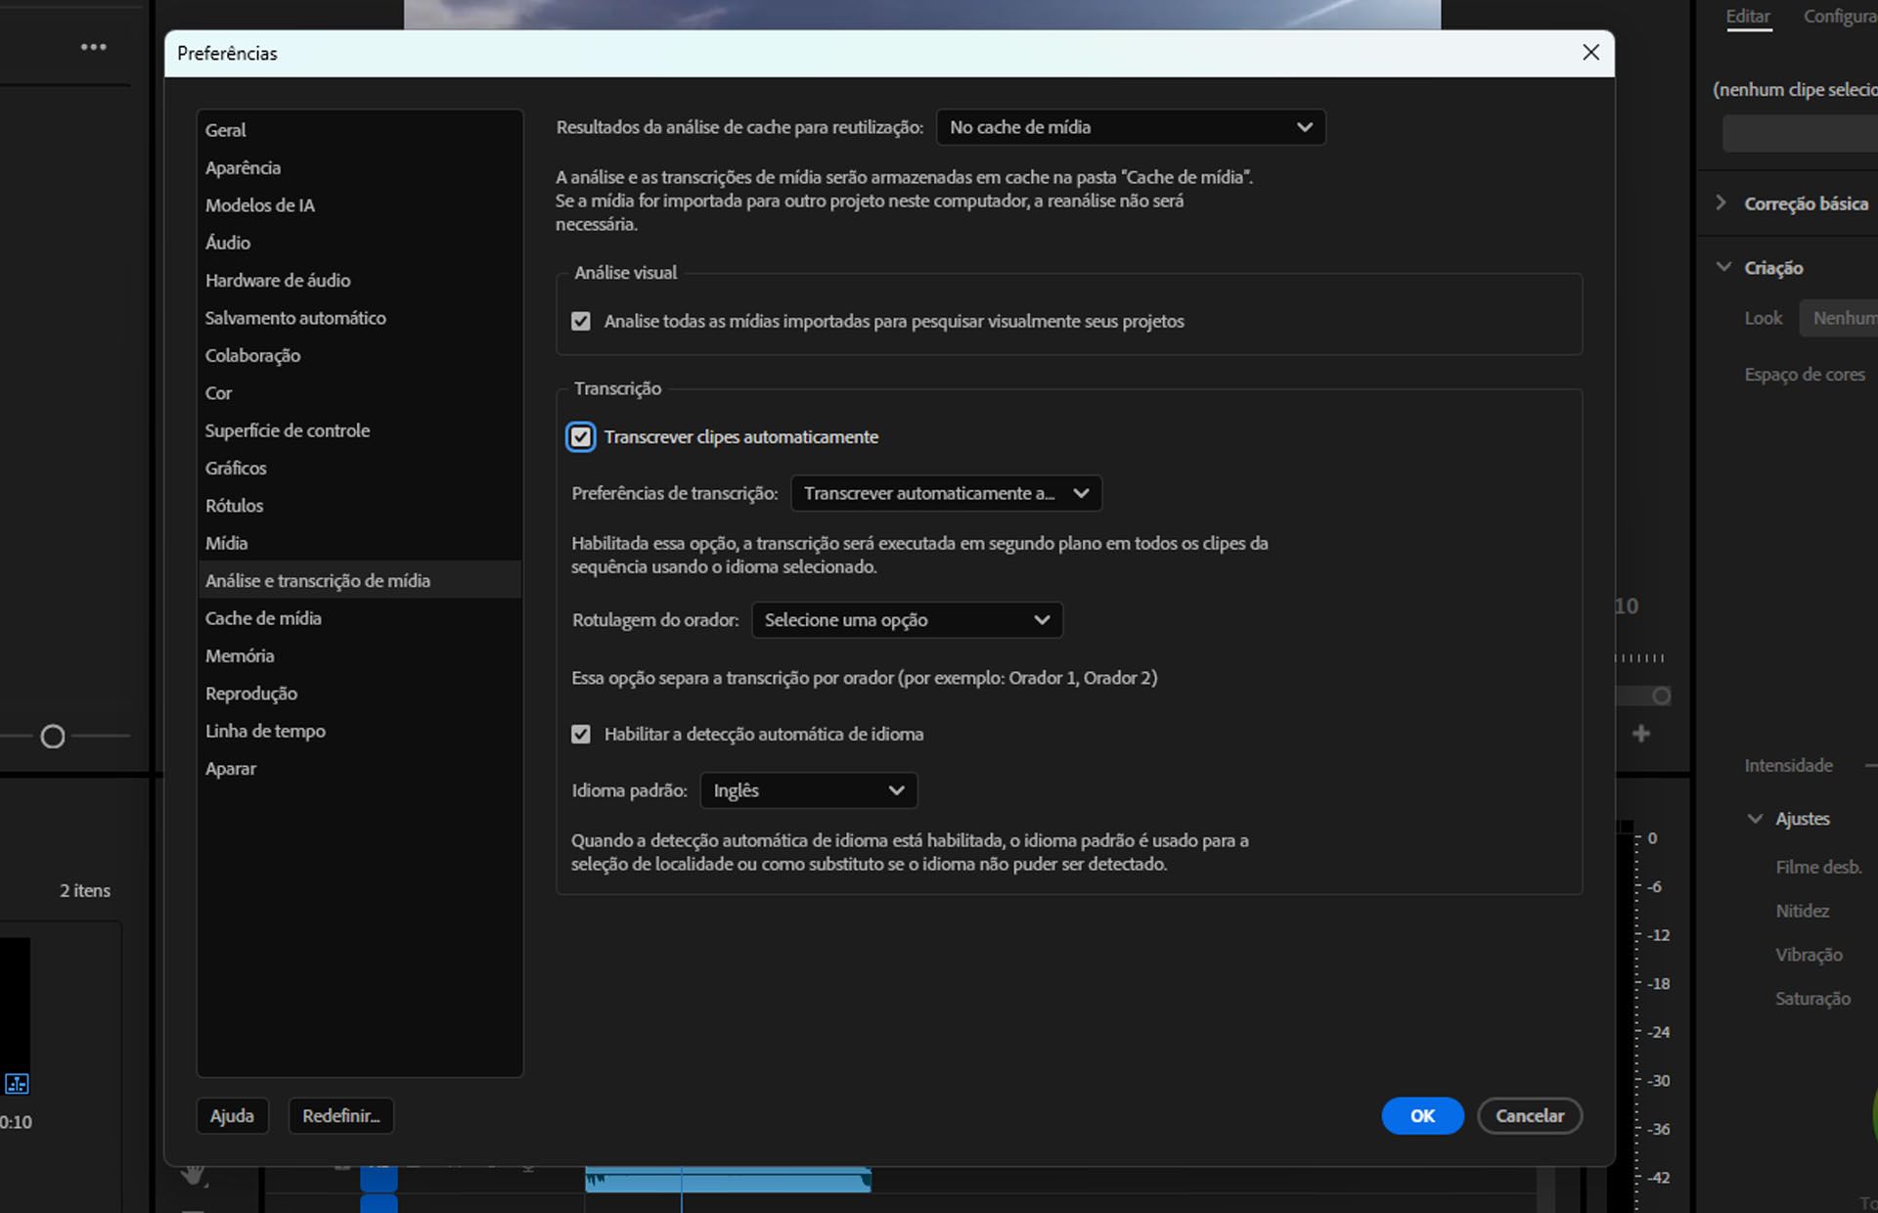Uncheck Analise todas as mídias importadas
1878x1213 pixels.
581,322
